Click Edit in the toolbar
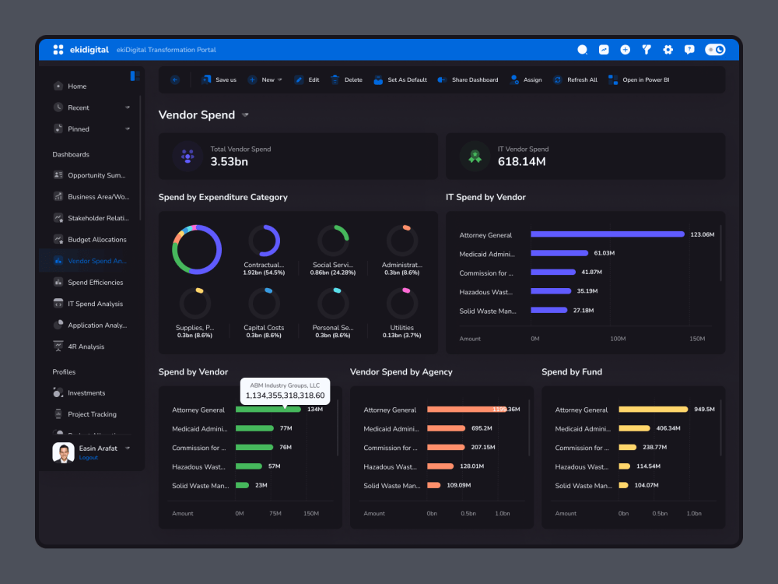Viewport: 778px width, 584px height. (x=307, y=79)
